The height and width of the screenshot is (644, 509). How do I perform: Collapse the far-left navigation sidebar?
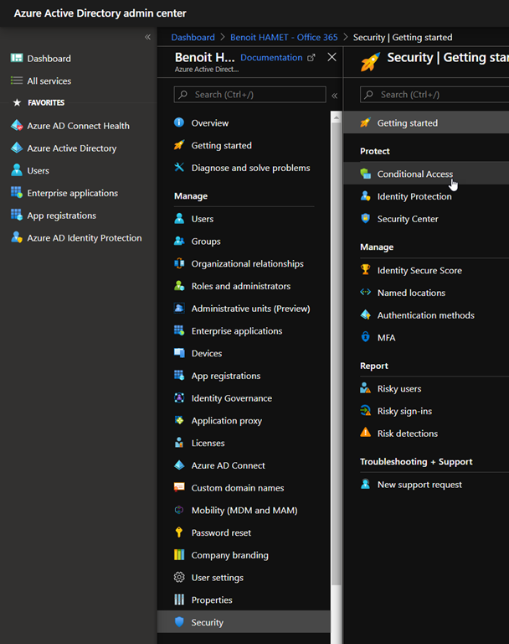[x=147, y=37]
